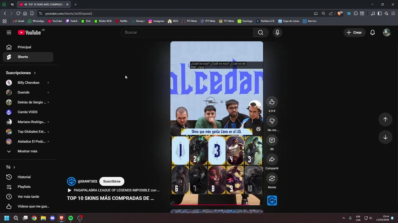398x223 pixels.
Task: Launch OBS Studio from the taskbar
Action: click(x=80, y=218)
